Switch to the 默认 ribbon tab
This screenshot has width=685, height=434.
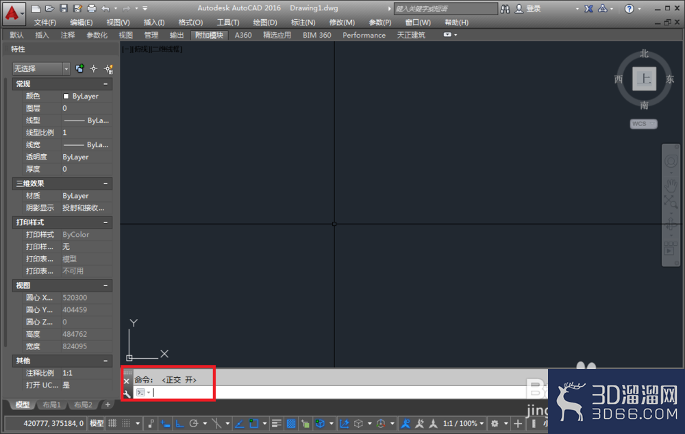click(16, 35)
